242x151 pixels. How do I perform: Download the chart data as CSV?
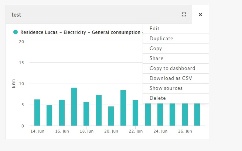pyautogui.click(x=171, y=78)
